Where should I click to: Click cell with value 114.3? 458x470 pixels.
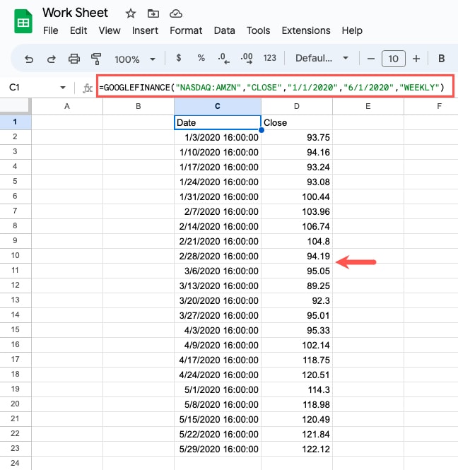297,389
